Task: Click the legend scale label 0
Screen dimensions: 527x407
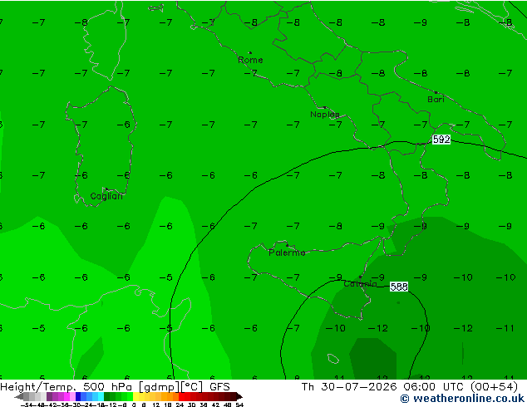Action: [x=134, y=405]
